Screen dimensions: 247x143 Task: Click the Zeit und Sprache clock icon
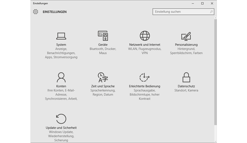tap(103, 77)
